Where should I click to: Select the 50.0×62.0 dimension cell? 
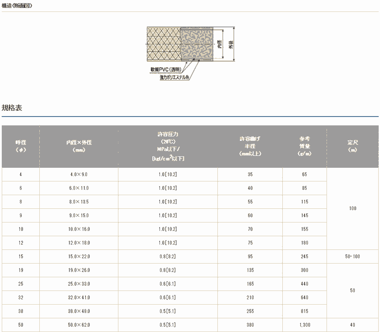tap(79, 325)
